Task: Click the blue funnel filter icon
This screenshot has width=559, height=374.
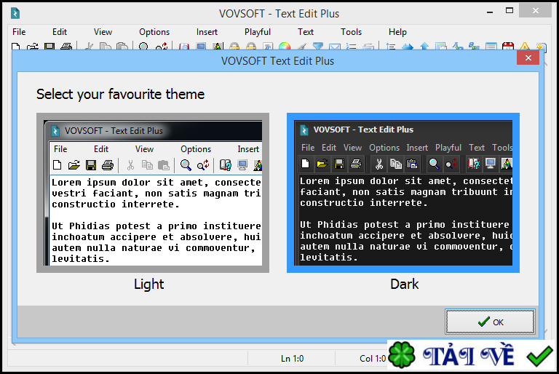Action: 317,47
